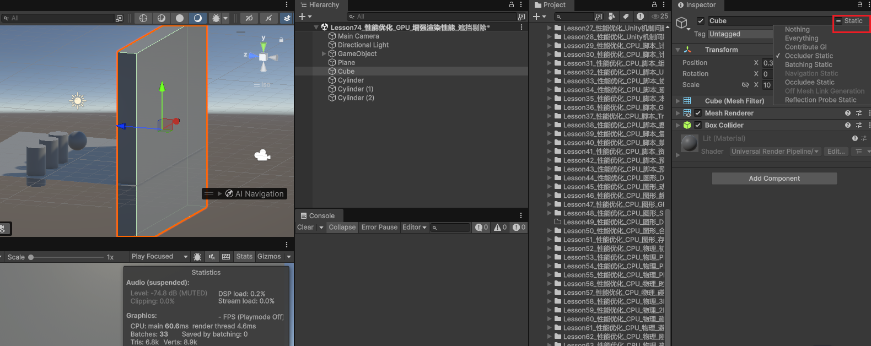Image resolution: width=871 pixels, height=346 pixels.
Task: Click the search by type icon in Project
Action: coord(611,17)
